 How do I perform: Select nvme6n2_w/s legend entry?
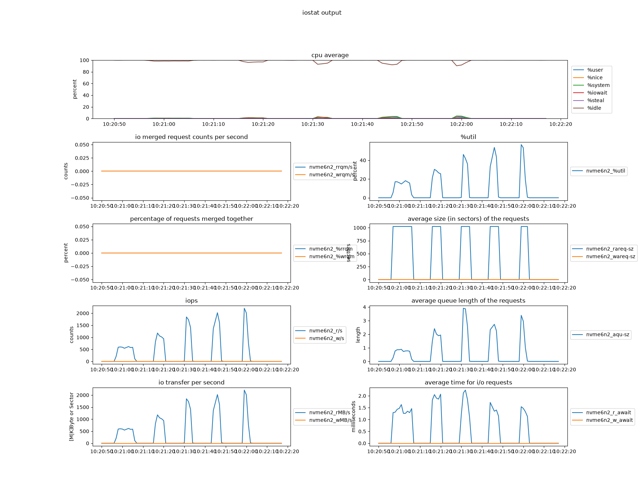click(320, 339)
